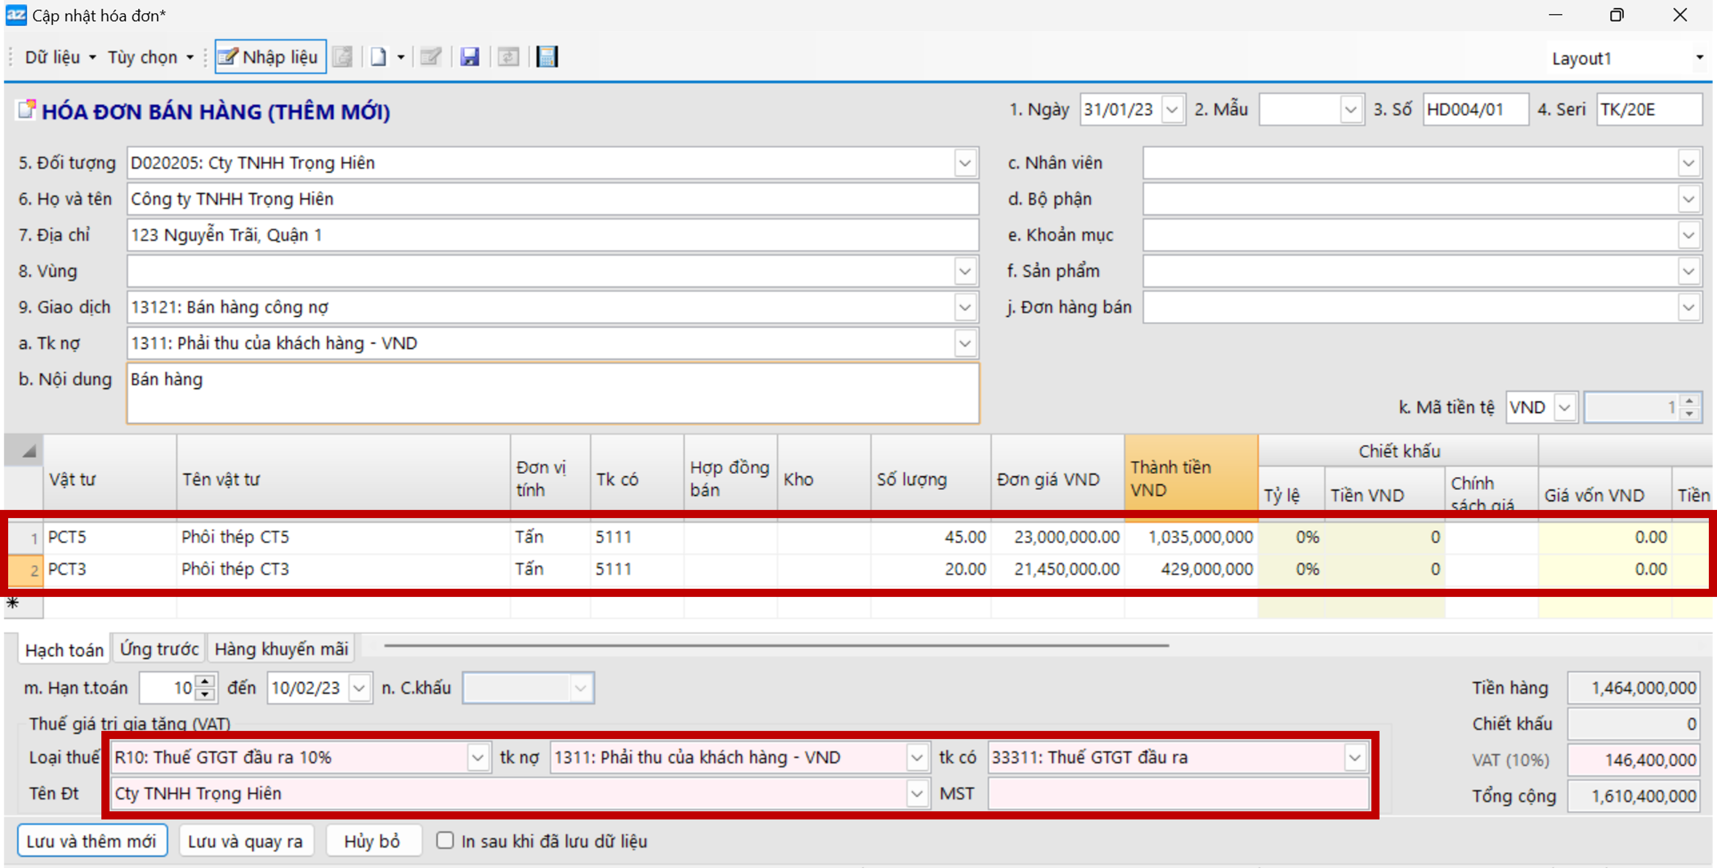Viewport: 1717px width, 868px height.
Task: Toggle In sau khi đã lưu dữ liệu checkbox
Action: [445, 841]
